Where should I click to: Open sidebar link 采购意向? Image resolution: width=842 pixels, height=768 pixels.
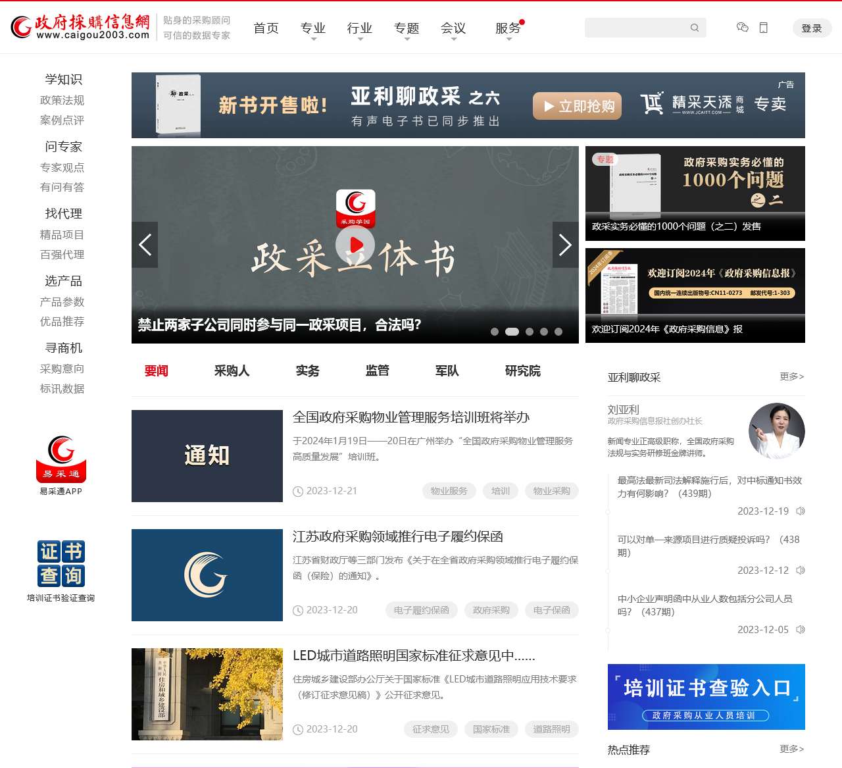point(62,369)
